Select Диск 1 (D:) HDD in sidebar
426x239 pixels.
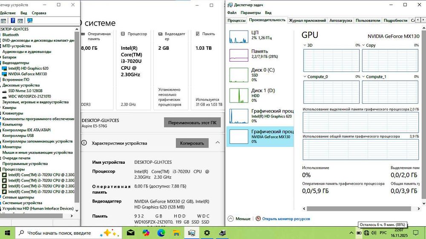[x=260, y=95]
